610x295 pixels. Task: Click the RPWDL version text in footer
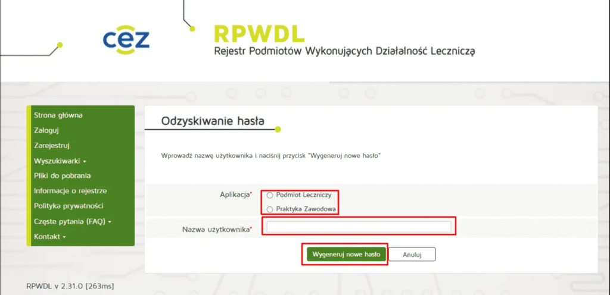[70, 286]
